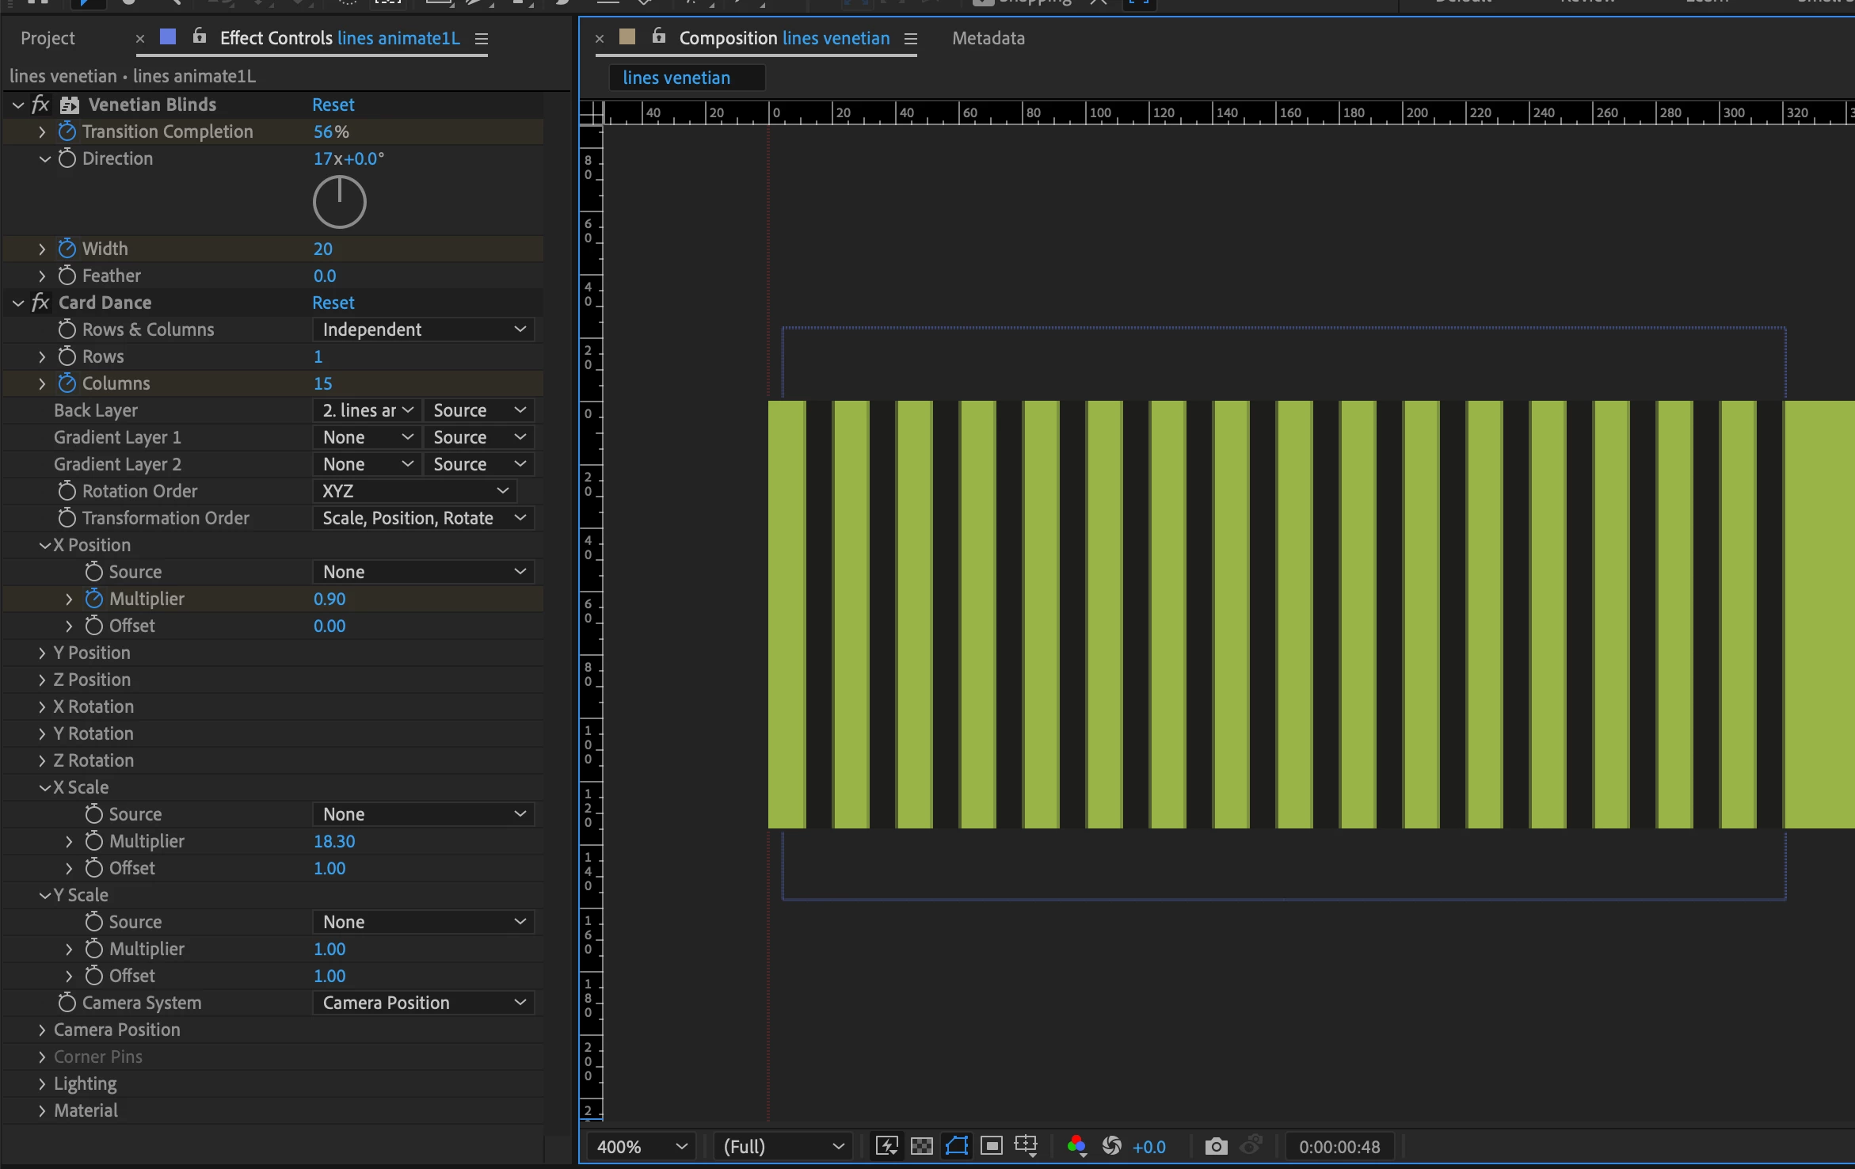Toggle the Direction property stopwatch
1855x1169 pixels.
pyautogui.click(x=67, y=158)
